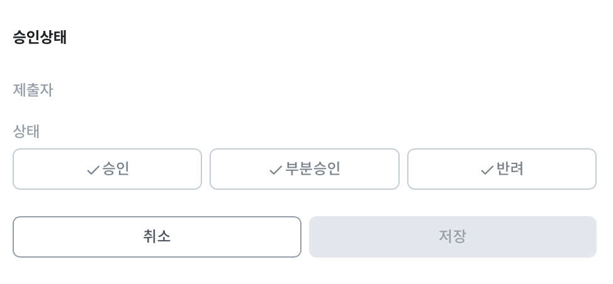Click the 반려 text in the last option
613x284 pixels.
coord(510,168)
